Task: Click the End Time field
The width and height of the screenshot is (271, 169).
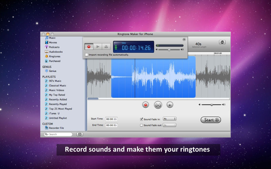Action: tap(111, 125)
